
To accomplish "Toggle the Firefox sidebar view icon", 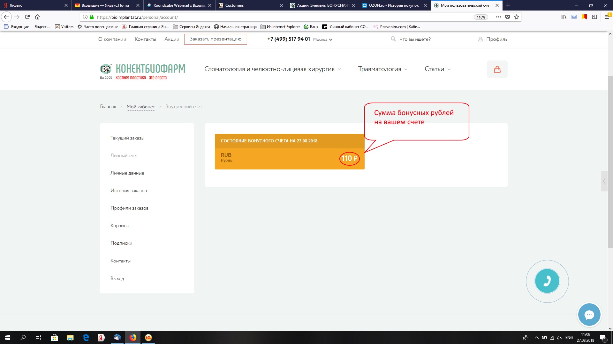I will [594, 17].
